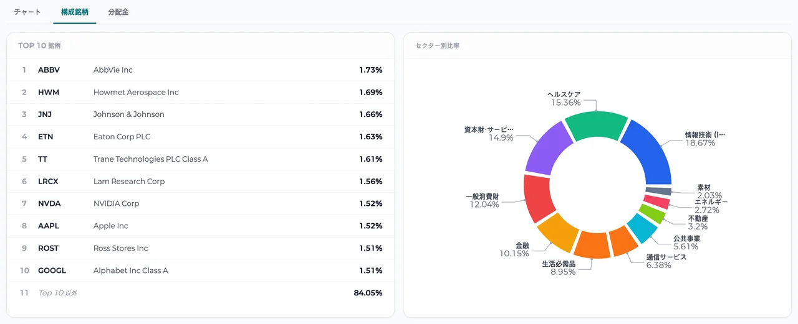Switch to the チャート tab
The image size is (798, 324).
click(27, 12)
